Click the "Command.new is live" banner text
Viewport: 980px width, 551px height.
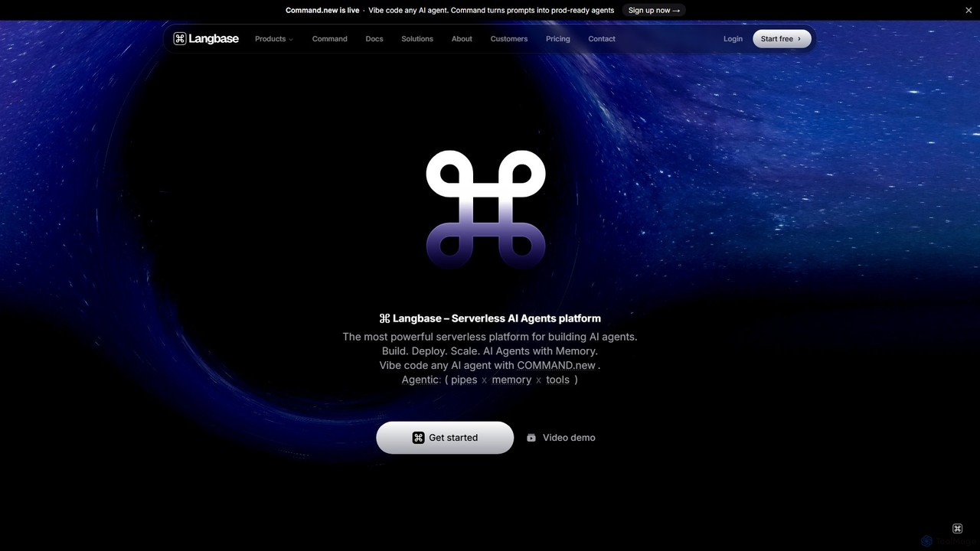click(322, 10)
